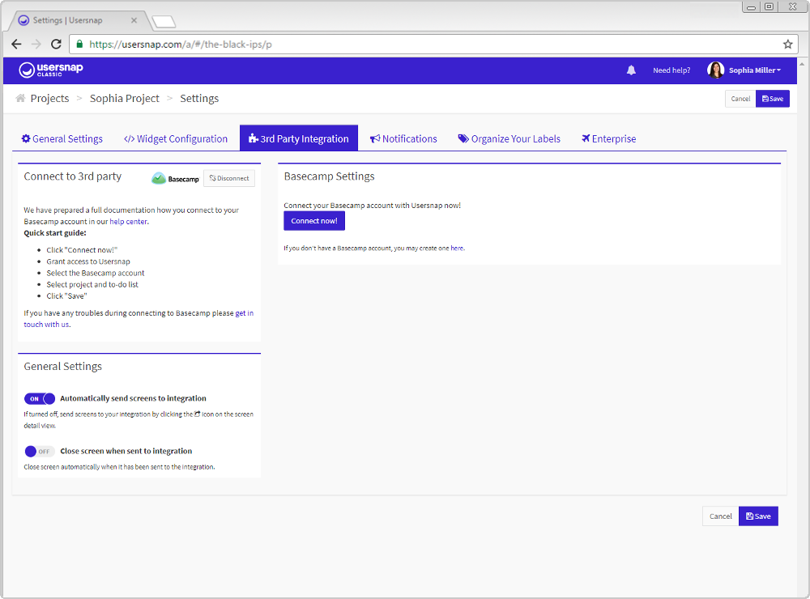Go back with the browser back arrow

[16, 45]
